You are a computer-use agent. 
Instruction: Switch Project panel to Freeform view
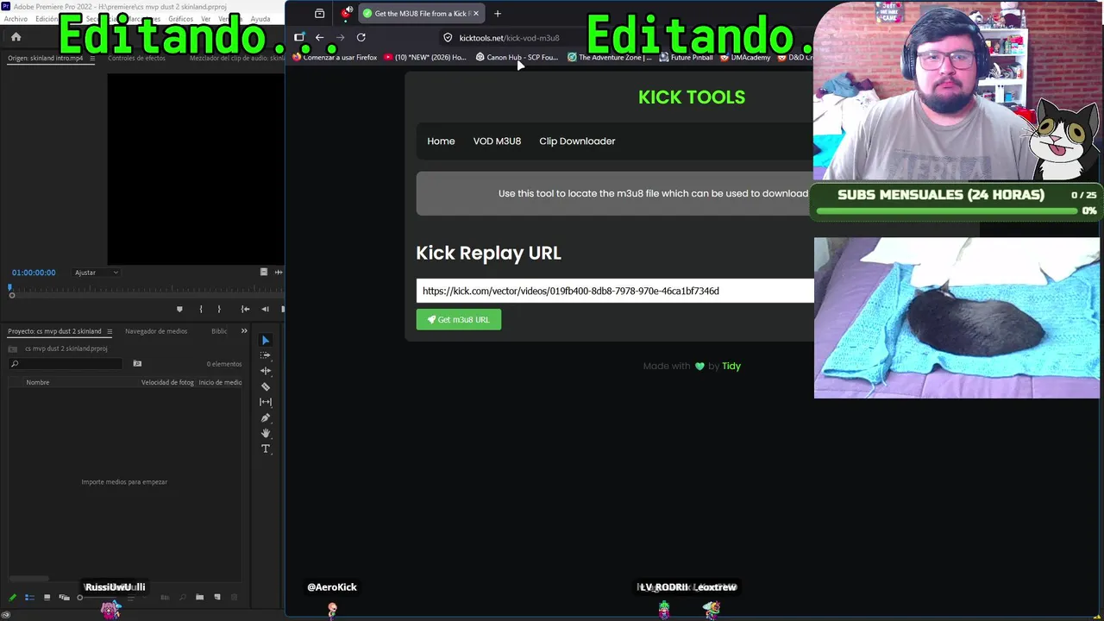point(64,597)
